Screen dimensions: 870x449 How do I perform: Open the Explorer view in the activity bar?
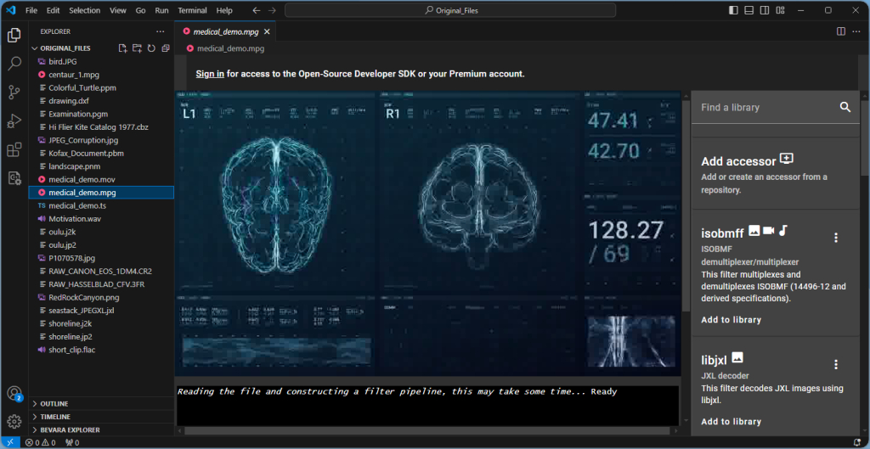[14, 36]
